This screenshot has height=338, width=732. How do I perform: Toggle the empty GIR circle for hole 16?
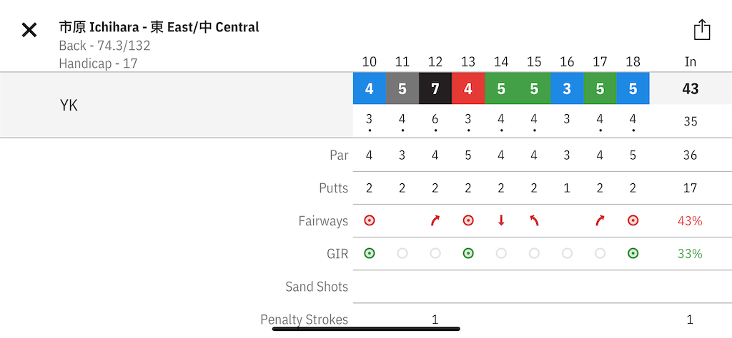567,253
